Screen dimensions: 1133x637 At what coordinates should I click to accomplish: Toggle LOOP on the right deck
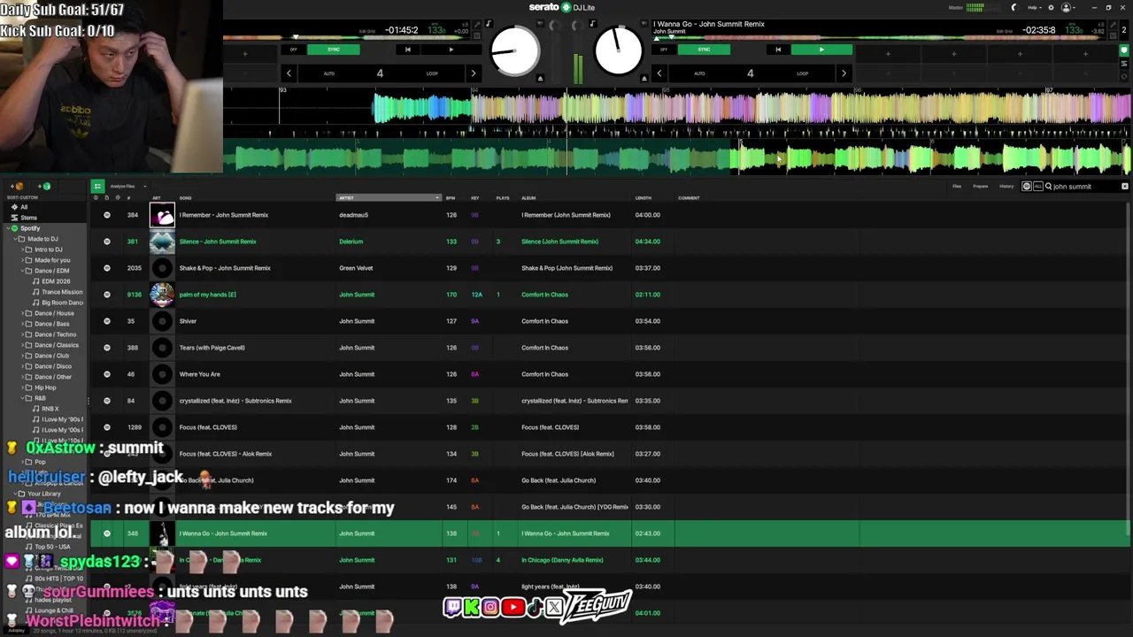click(802, 73)
